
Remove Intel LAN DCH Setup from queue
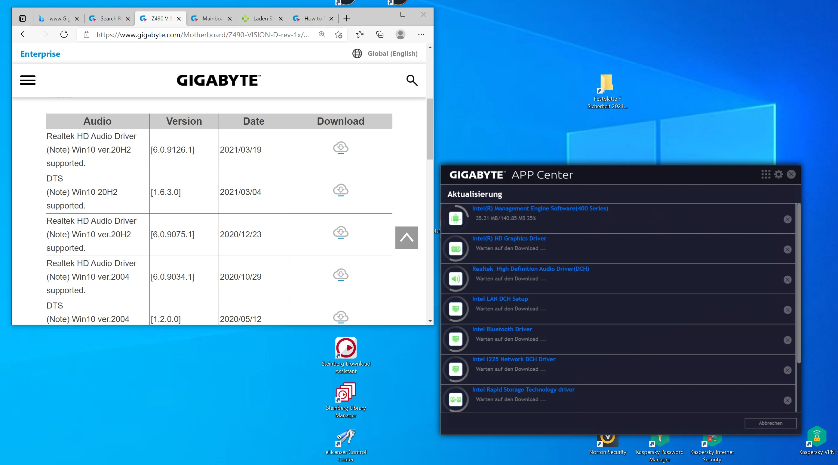pyautogui.click(x=787, y=310)
